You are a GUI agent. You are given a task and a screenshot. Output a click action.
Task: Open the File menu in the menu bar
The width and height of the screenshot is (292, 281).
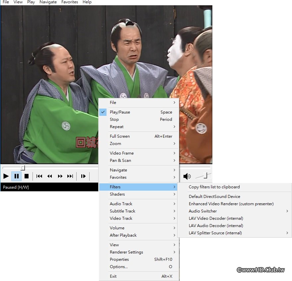(x=6, y=2)
